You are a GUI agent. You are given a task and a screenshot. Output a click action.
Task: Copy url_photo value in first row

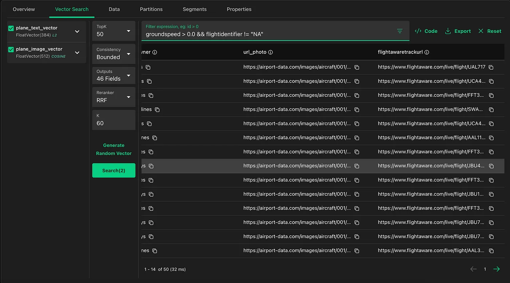click(x=357, y=67)
